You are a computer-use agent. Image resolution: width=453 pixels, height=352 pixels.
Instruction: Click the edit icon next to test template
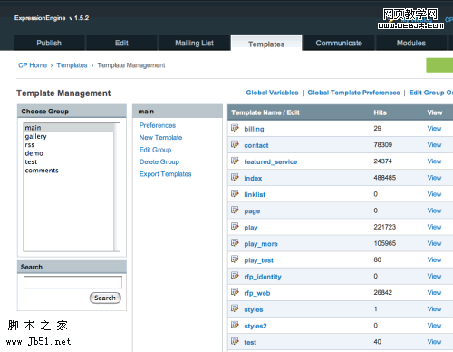point(235,342)
